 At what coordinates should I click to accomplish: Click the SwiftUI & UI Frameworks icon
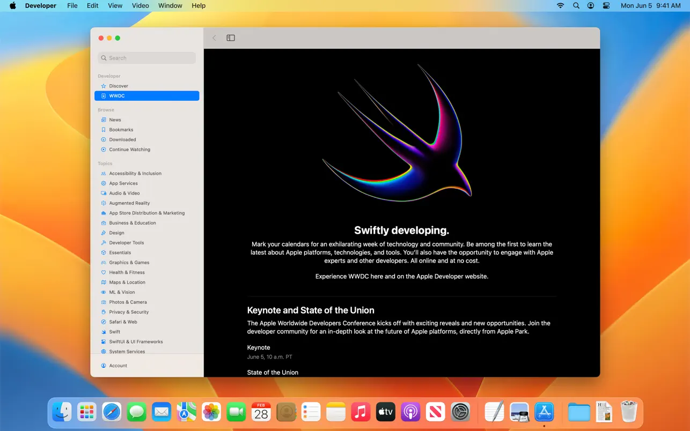[x=104, y=341]
